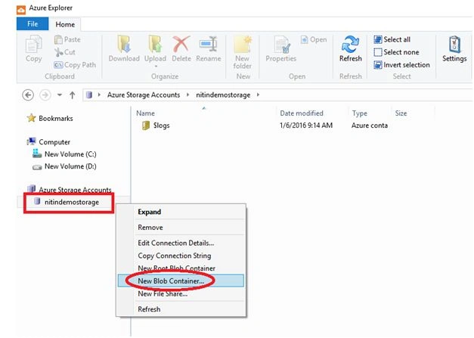Choose Expand from the context menu
The image size is (474, 338).
150,212
